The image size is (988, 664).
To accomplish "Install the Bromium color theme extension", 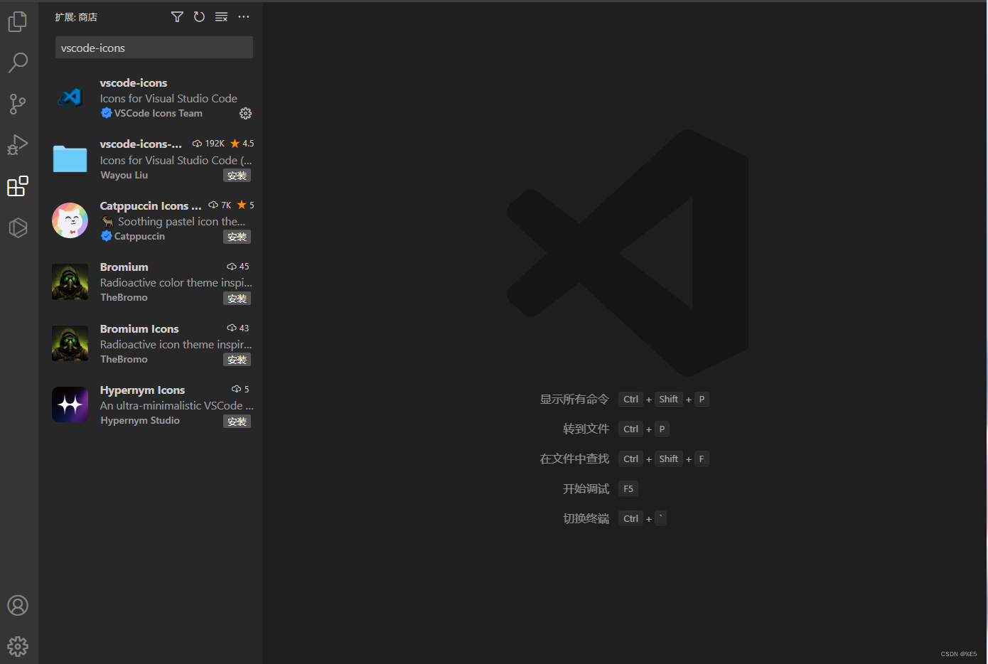I will click(x=237, y=299).
